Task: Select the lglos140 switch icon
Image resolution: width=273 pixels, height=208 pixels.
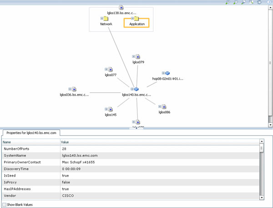Action: click(x=136, y=89)
